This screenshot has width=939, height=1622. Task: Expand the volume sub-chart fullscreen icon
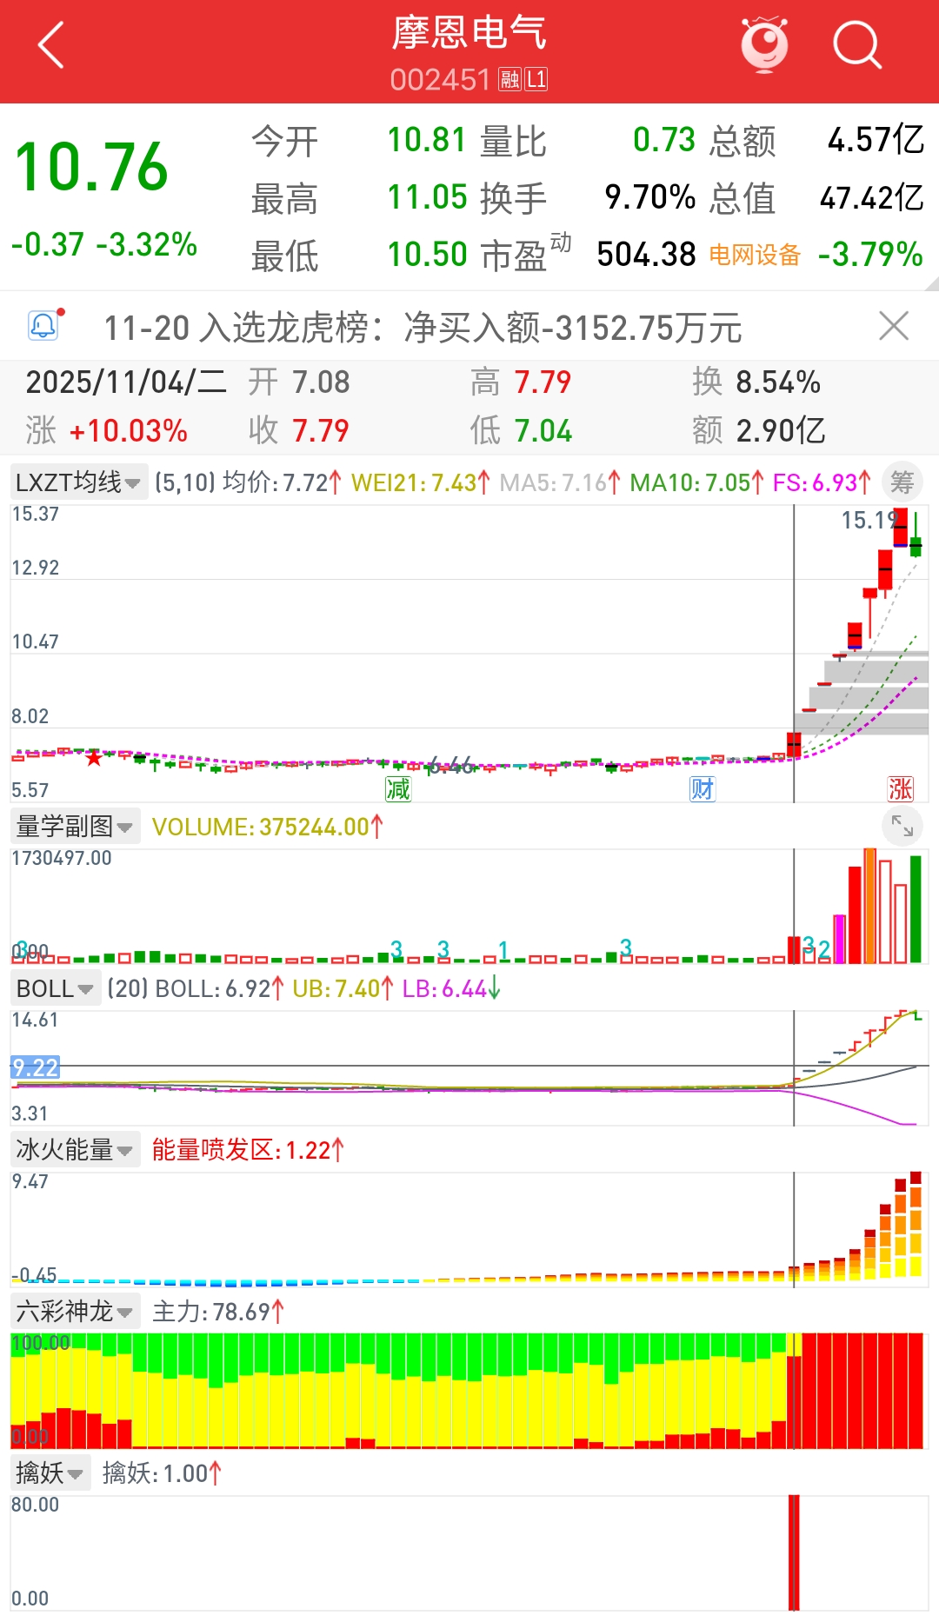click(x=902, y=826)
